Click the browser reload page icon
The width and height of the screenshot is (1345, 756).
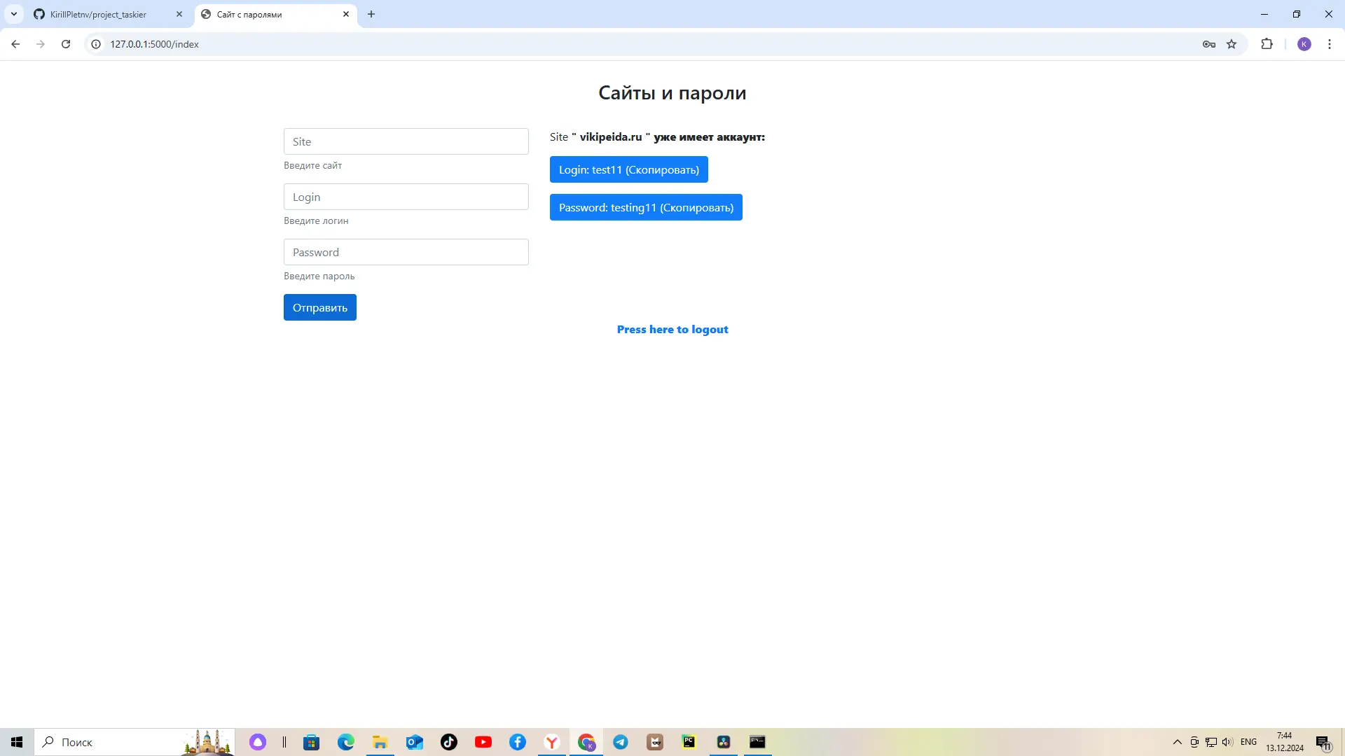point(66,44)
